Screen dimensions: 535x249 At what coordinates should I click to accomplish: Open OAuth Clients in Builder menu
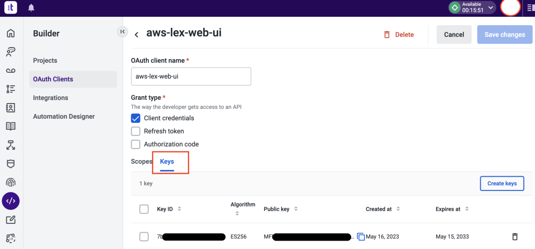[73, 79]
